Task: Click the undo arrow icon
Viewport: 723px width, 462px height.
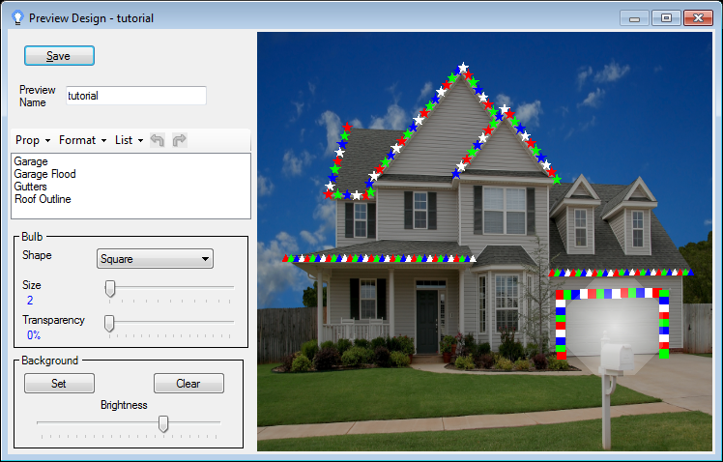Action: tap(158, 140)
